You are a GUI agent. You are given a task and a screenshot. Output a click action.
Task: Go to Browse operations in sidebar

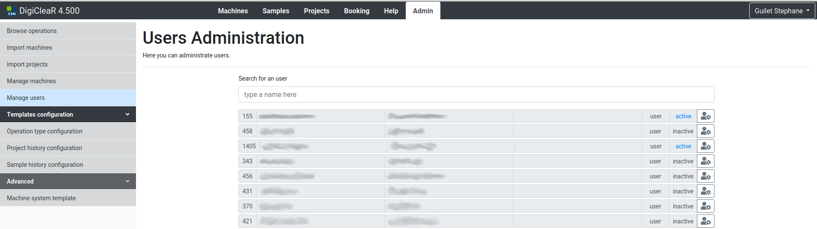32,31
